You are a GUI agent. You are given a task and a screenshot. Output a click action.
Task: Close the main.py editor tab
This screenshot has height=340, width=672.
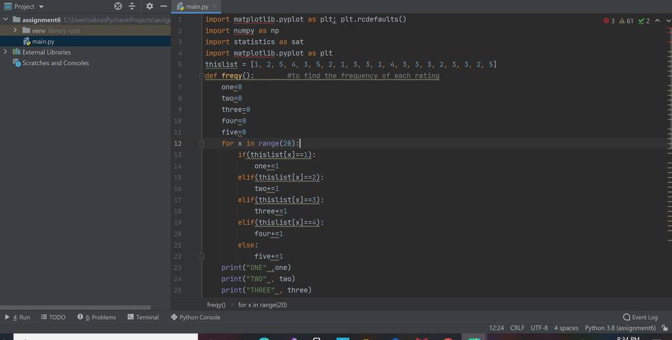click(x=215, y=7)
